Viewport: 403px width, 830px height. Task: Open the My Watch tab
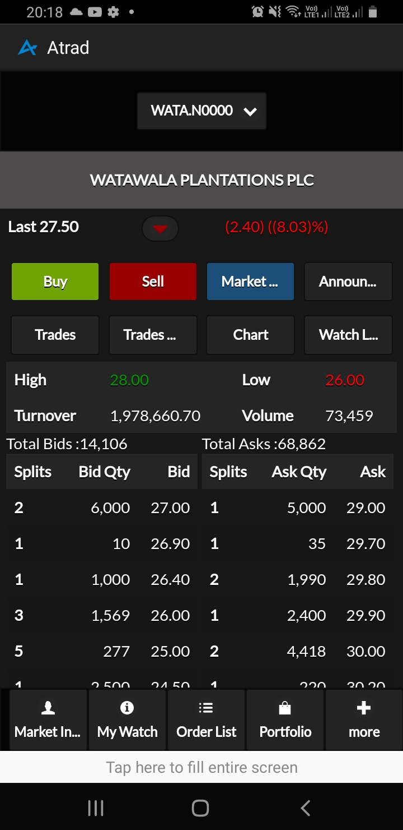[127, 720]
